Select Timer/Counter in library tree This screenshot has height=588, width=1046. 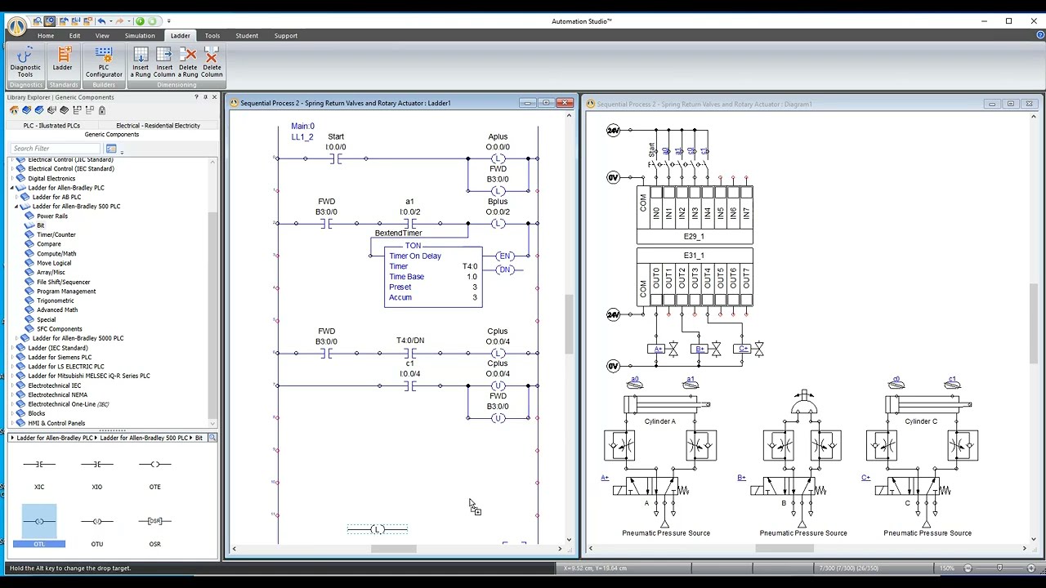(x=56, y=234)
